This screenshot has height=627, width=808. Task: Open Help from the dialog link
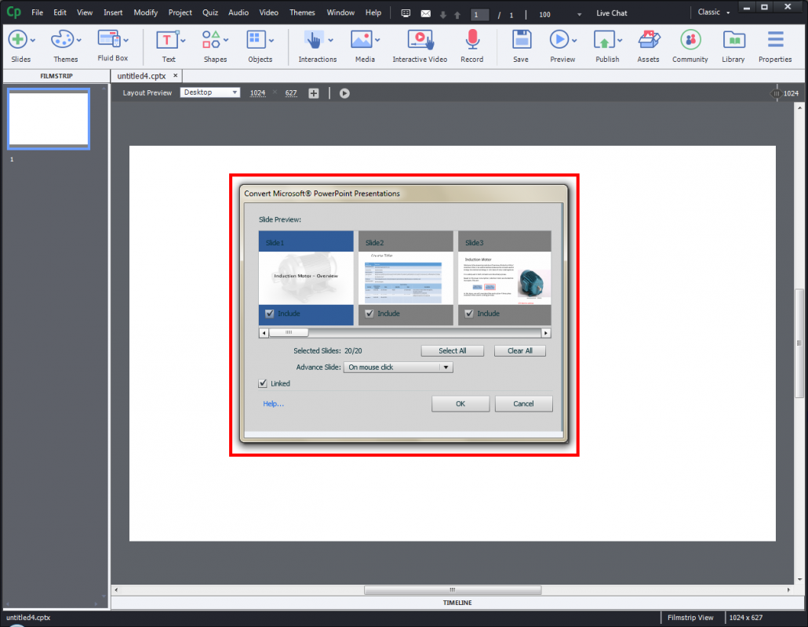[x=273, y=404]
